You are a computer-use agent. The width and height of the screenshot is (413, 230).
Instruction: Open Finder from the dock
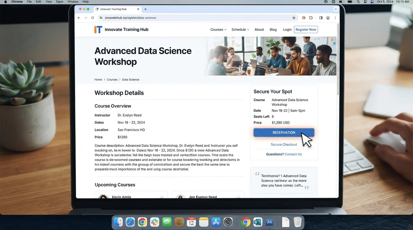118,222
